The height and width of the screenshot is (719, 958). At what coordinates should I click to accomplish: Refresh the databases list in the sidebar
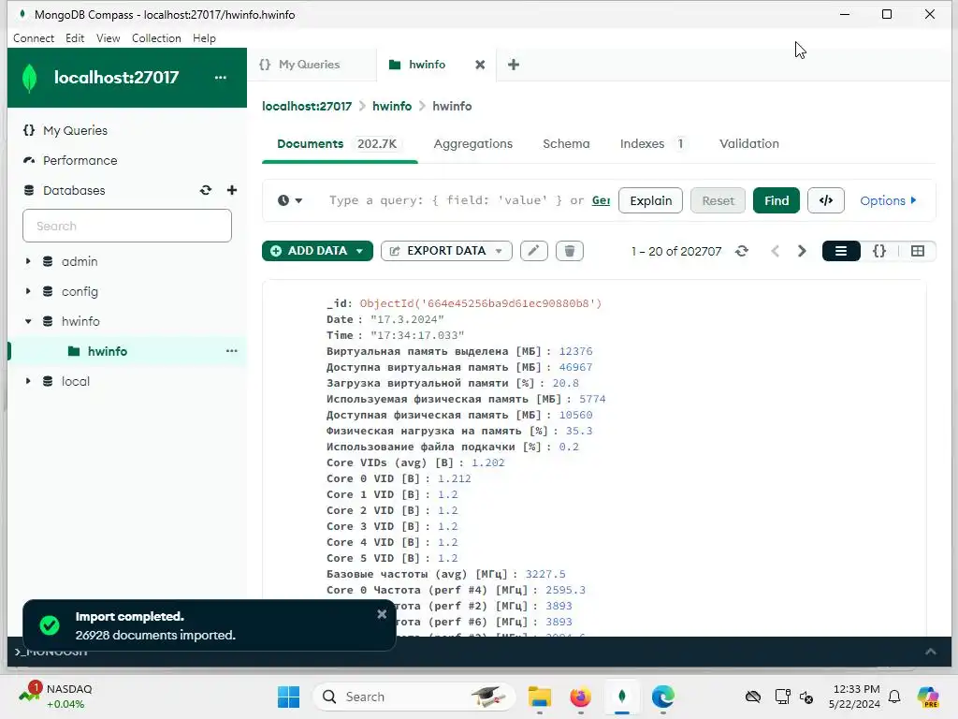pos(206,190)
